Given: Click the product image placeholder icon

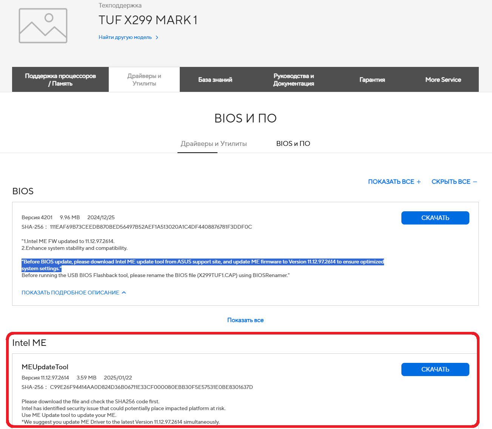Looking at the screenshot, I should click(43, 26).
